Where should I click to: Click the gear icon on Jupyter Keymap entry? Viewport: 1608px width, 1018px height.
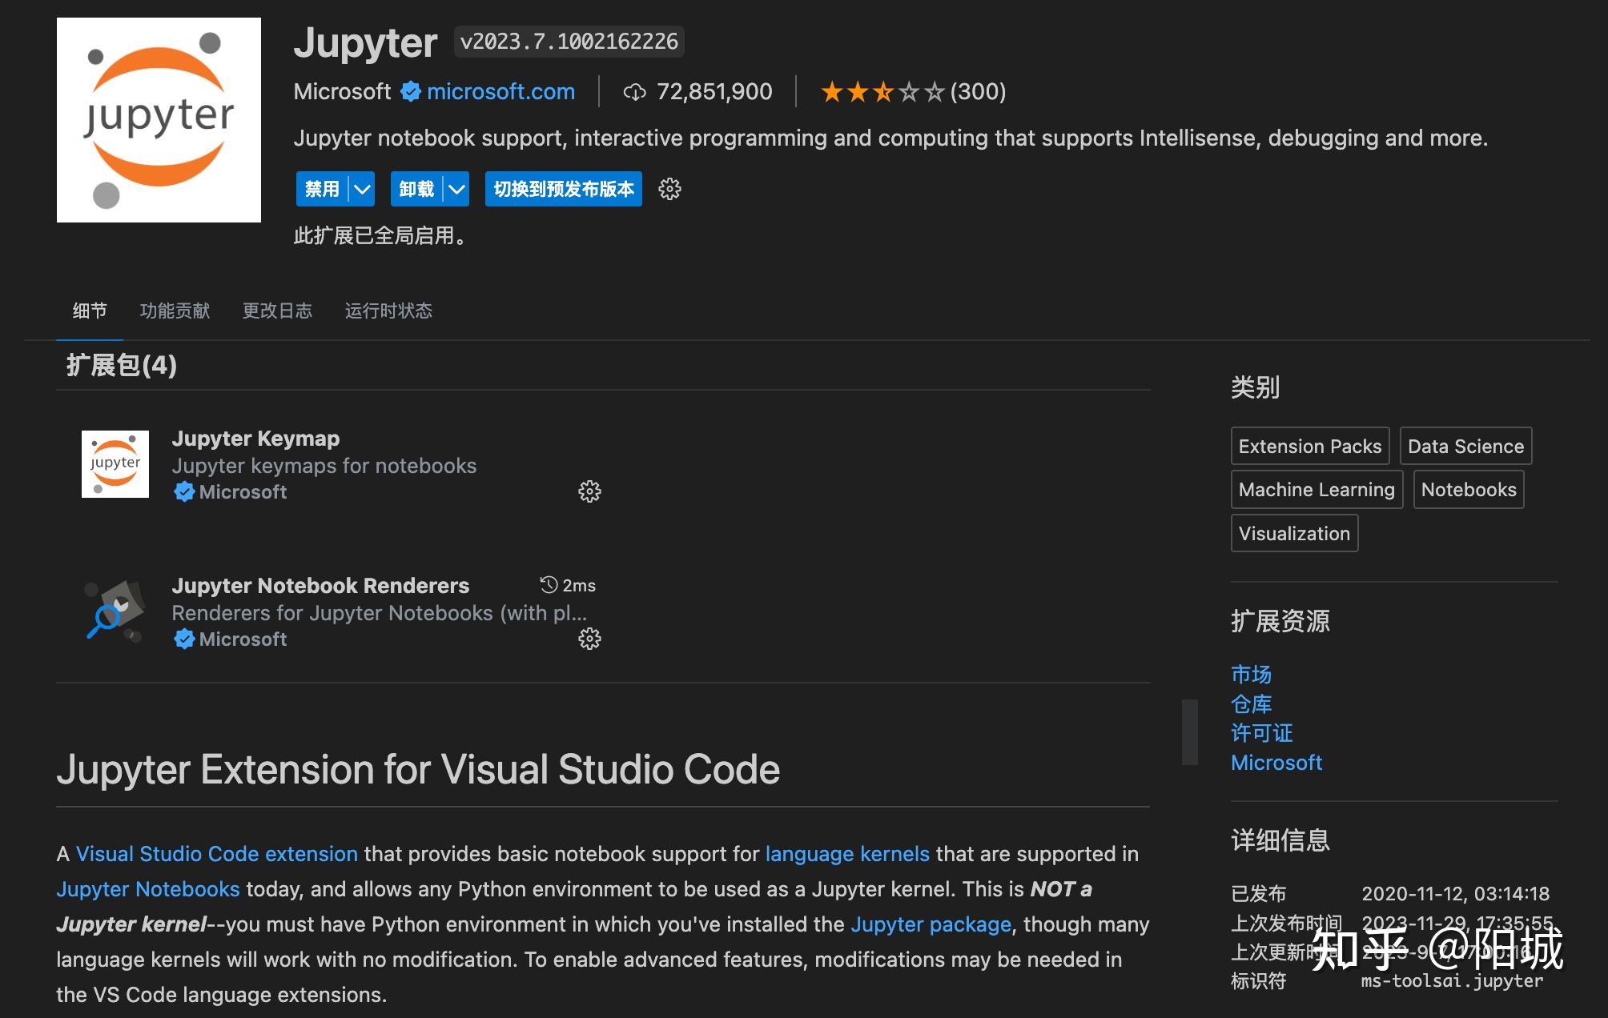589,491
